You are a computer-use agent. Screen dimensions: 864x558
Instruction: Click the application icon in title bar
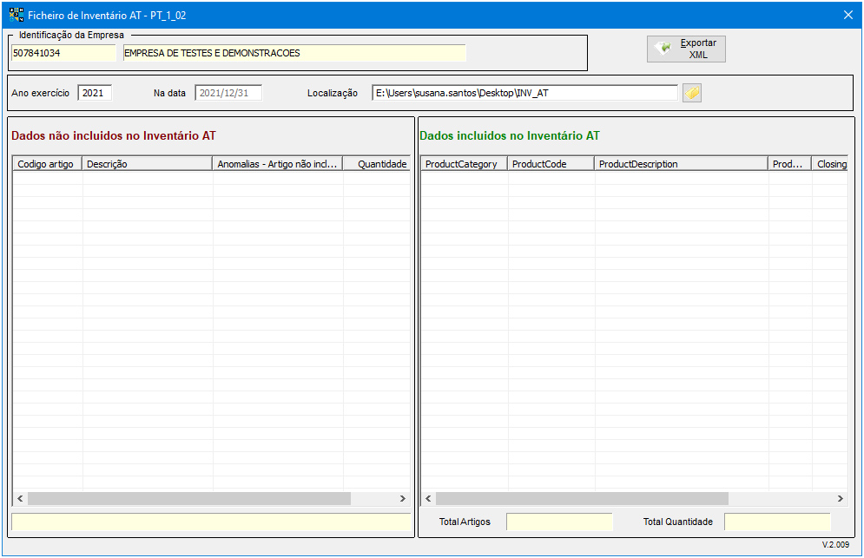16,15
